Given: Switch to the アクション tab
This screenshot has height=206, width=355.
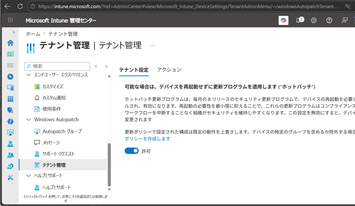Looking at the screenshot, I should tap(170, 70).
